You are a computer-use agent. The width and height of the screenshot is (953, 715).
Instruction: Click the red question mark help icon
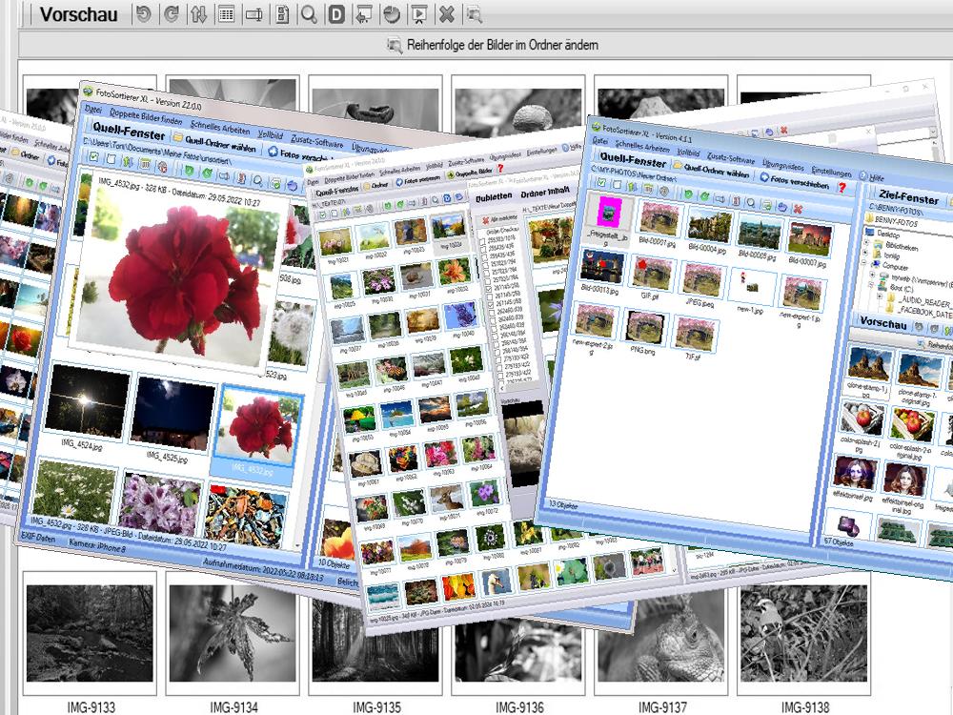pyautogui.click(x=841, y=188)
